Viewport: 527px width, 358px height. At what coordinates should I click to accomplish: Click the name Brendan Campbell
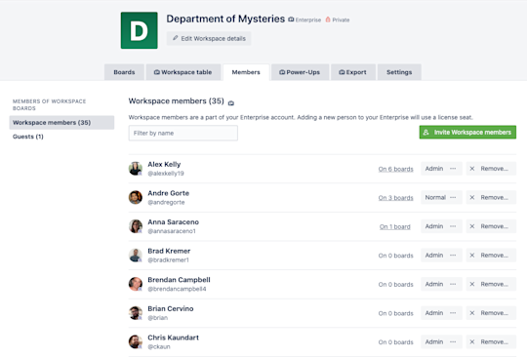click(x=180, y=280)
